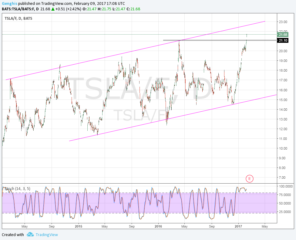The height and width of the screenshot is (240, 296).
Task: Click the TSLA/F, D, BATS chart legend
Action: tap(18, 19)
